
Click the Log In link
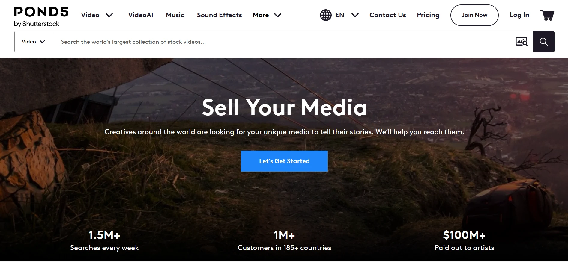pyautogui.click(x=519, y=15)
